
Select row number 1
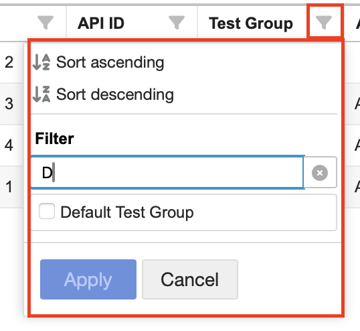pyautogui.click(x=9, y=187)
